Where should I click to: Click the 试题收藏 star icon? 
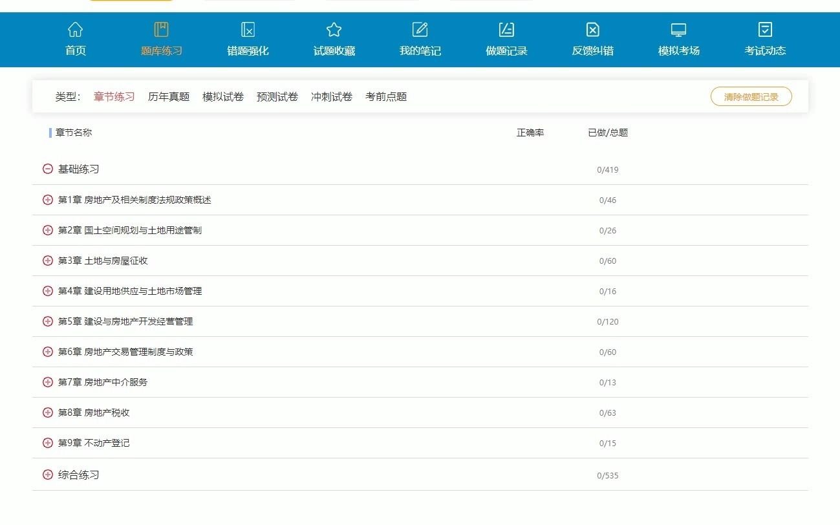tap(334, 30)
